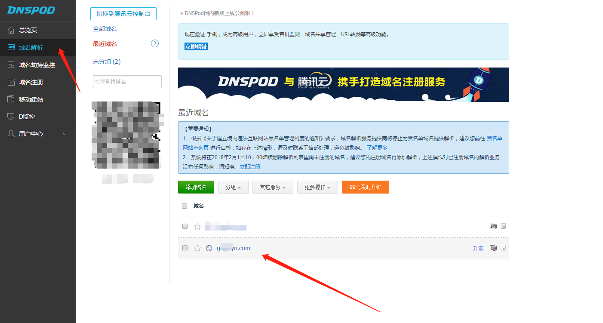Click 立即注册 link in the notice
603x323 pixels.
(x=250, y=166)
